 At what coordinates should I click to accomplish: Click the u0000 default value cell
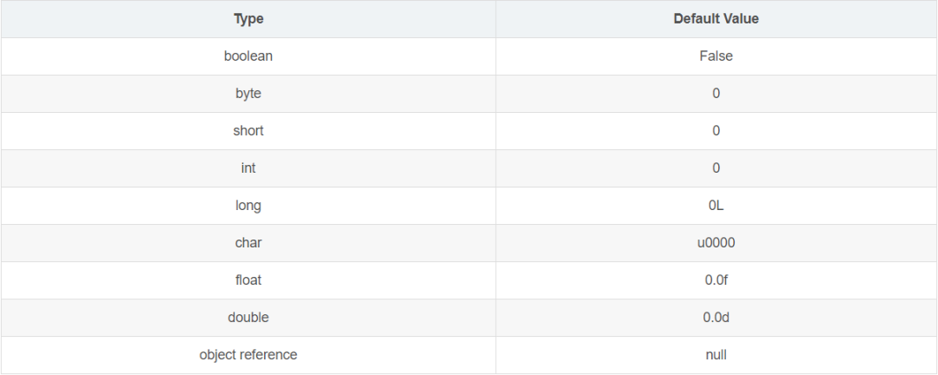tap(716, 243)
